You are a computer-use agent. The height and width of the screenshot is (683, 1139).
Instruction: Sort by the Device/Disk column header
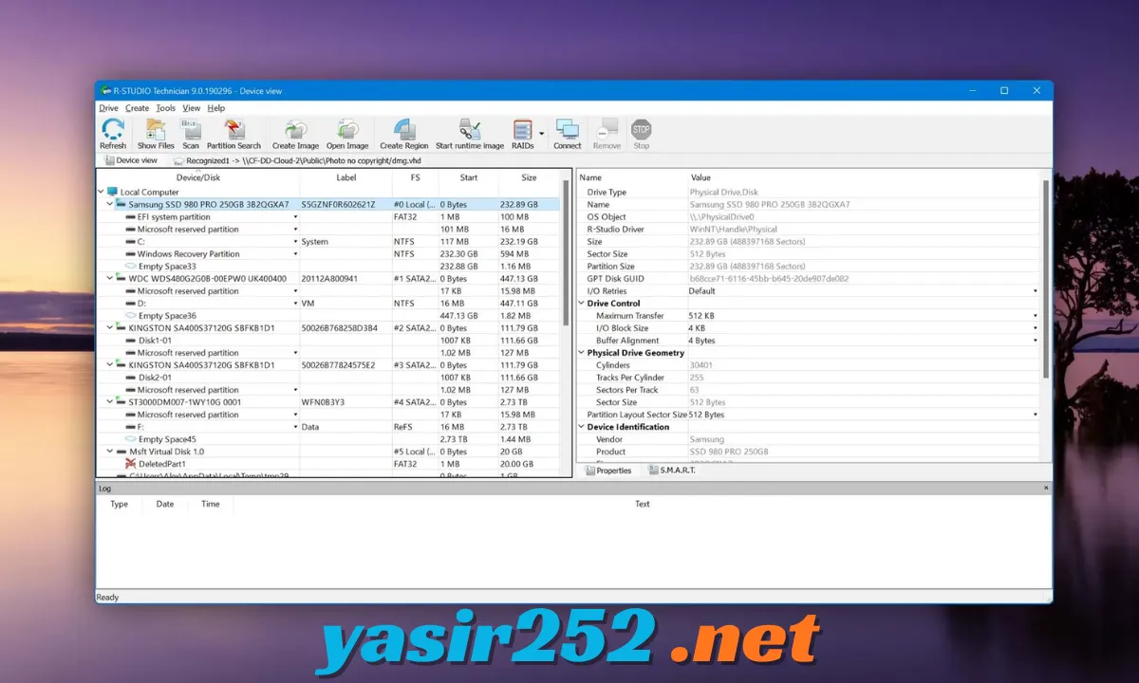tap(197, 177)
